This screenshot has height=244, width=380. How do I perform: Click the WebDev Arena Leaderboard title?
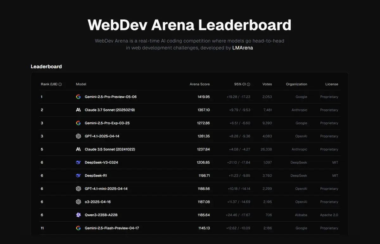189,25
